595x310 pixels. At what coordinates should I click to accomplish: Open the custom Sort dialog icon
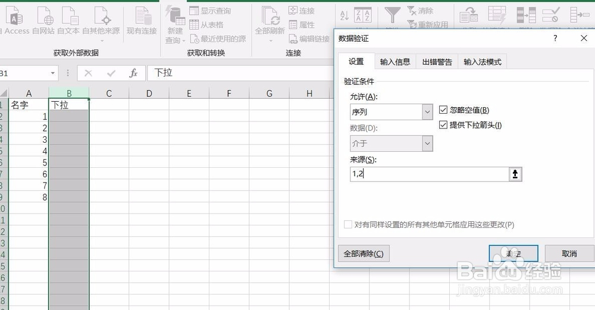(362, 15)
